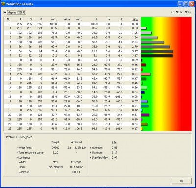Image resolution: width=196 pixels, height=188 pixels.
Task: Click the teal ΔE bar for row 18
Action: [x=145, y=106]
